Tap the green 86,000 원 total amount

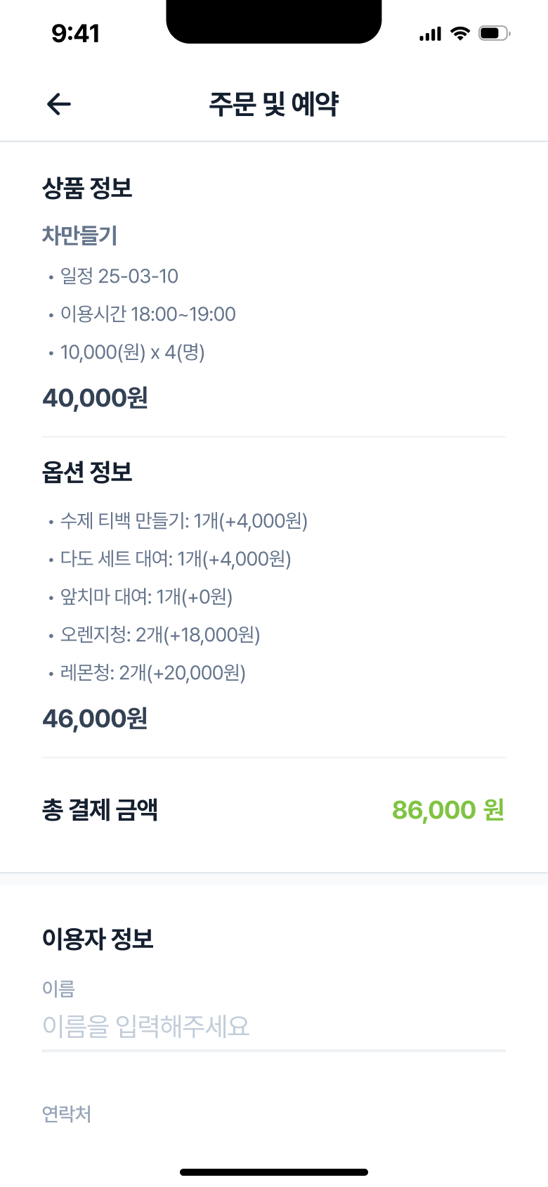tap(448, 810)
